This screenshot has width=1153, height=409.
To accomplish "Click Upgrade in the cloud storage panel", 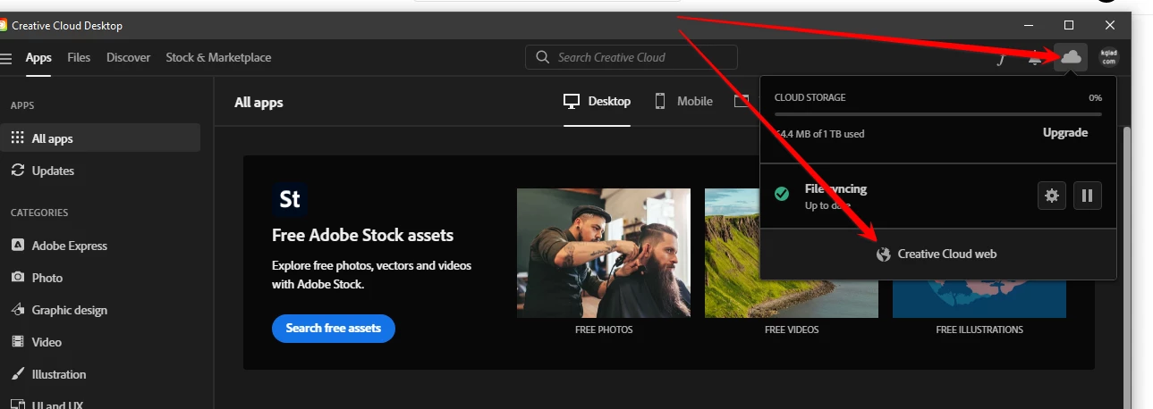I will 1065,133.
